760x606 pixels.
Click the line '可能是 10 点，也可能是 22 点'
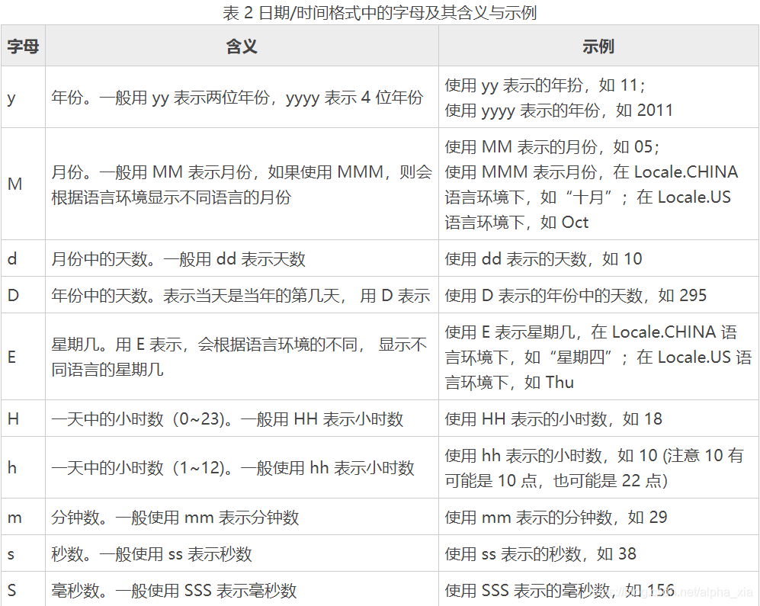pos(556,480)
